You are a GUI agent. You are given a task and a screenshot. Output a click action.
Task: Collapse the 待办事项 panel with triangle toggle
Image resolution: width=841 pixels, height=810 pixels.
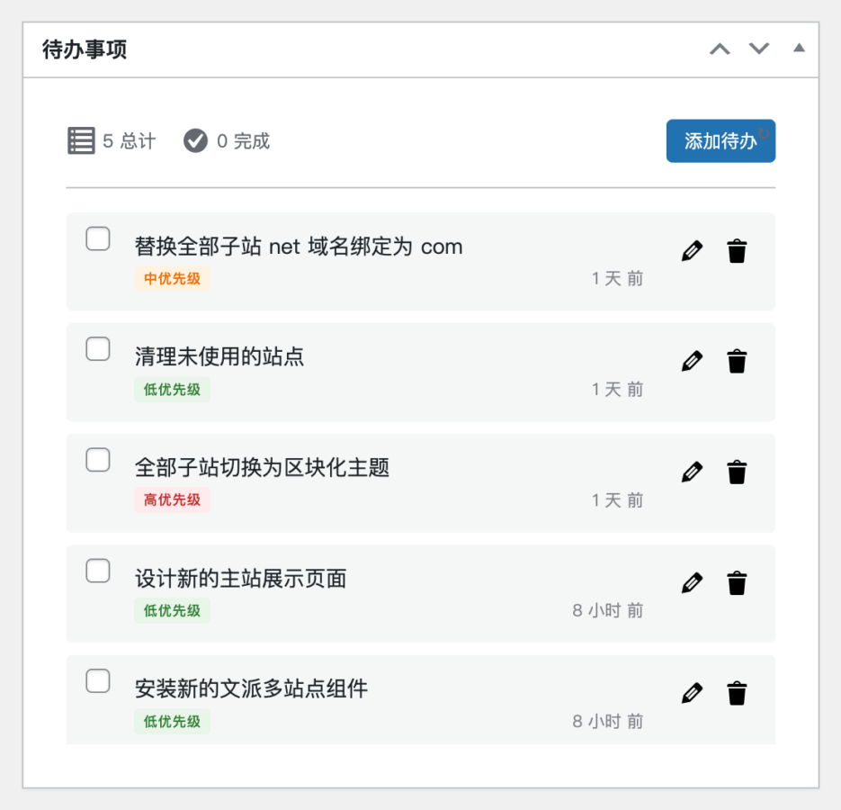[x=798, y=49]
